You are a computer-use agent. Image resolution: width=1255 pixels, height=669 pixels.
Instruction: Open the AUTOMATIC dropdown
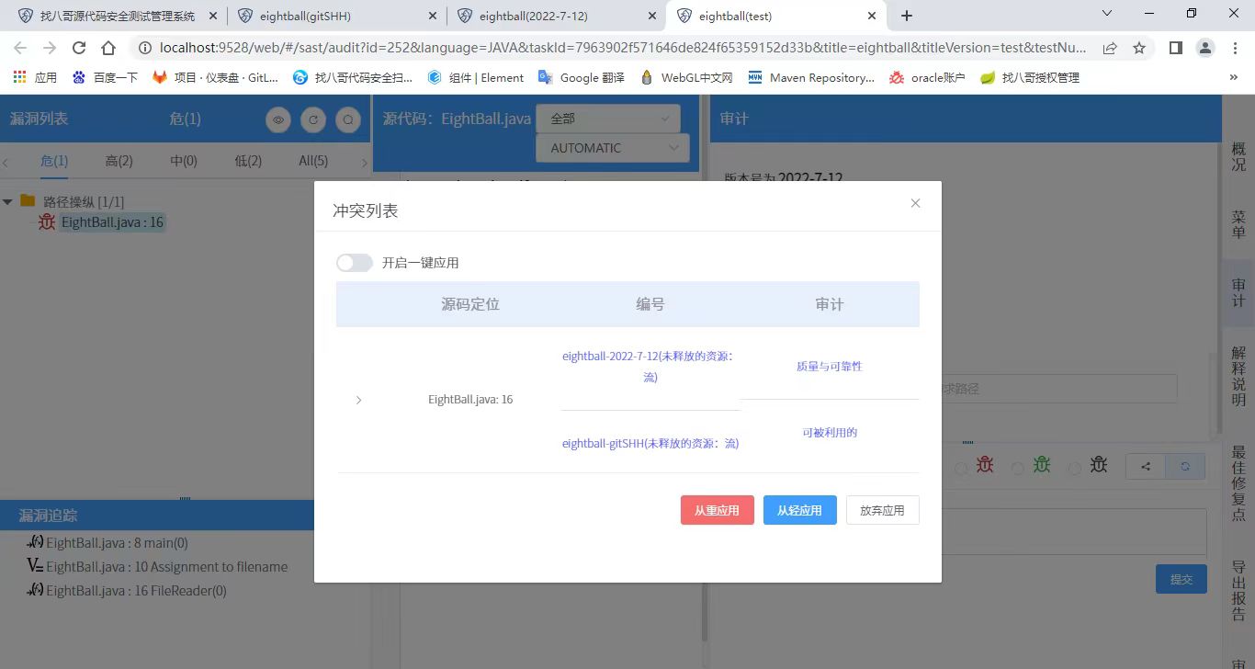pyautogui.click(x=612, y=148)
